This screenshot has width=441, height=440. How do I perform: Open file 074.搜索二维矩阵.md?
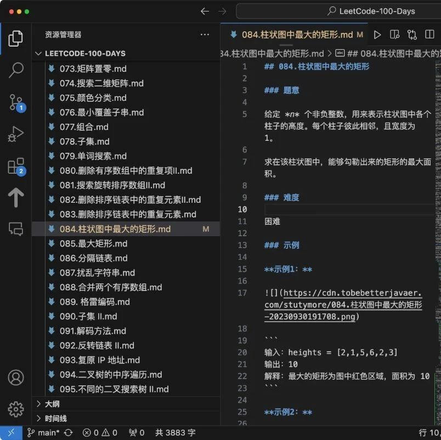click(126, 83)
